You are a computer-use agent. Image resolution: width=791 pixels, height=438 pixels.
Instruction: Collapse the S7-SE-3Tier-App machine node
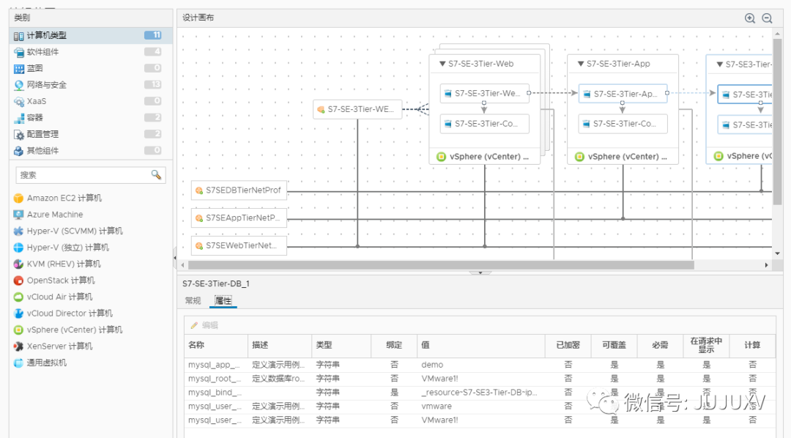[x=581, y=64]
